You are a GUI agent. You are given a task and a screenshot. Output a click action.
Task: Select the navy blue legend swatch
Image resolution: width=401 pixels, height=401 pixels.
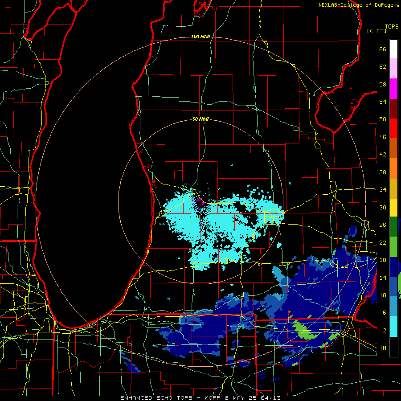(x=393, y=267)
